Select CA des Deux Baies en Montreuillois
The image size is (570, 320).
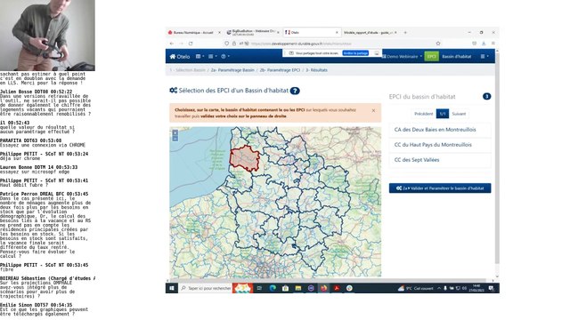440,130
